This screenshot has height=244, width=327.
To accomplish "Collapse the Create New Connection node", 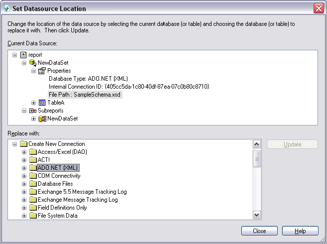I will click(14, 144).
